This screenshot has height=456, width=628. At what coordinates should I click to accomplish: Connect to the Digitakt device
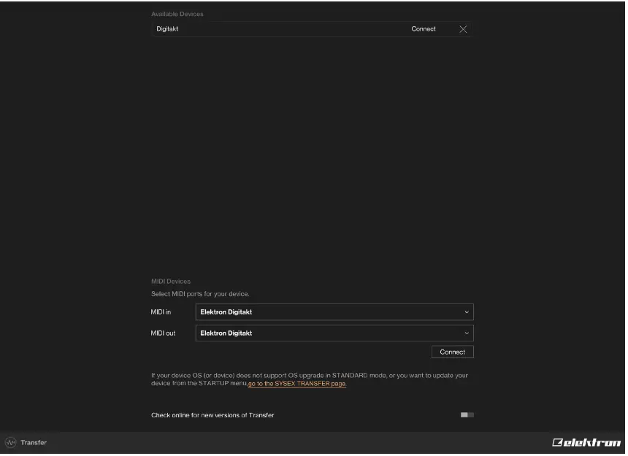point(424,29)
